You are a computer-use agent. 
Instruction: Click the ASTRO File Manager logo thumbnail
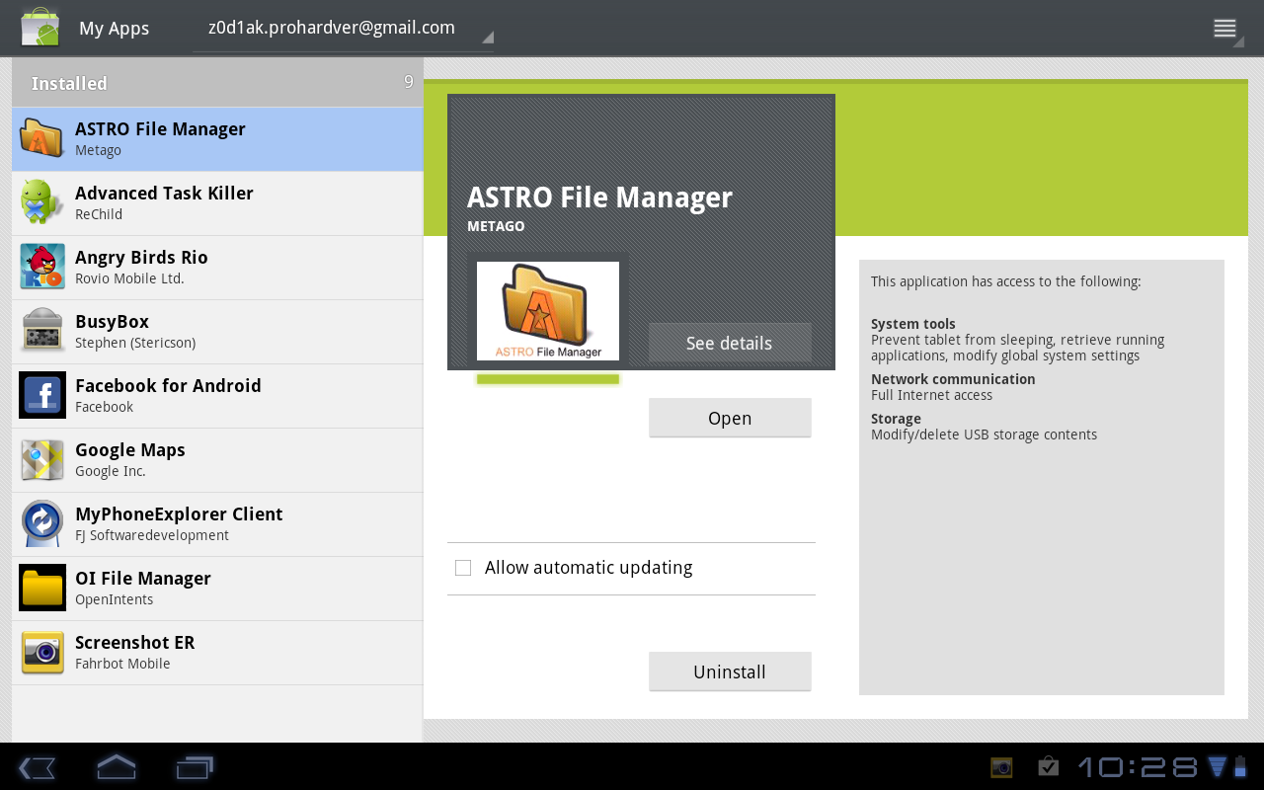click(547, 311)
